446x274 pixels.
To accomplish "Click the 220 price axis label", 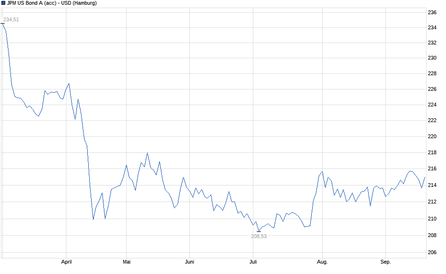I will click(432, 136).
